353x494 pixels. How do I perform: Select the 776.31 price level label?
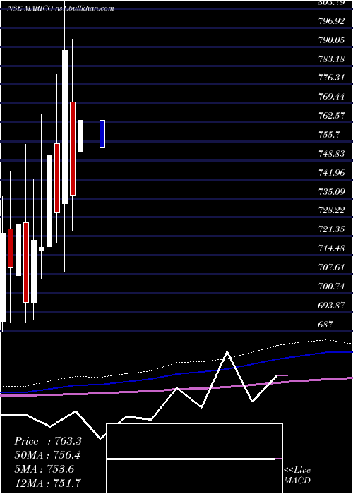pos(331,78)
